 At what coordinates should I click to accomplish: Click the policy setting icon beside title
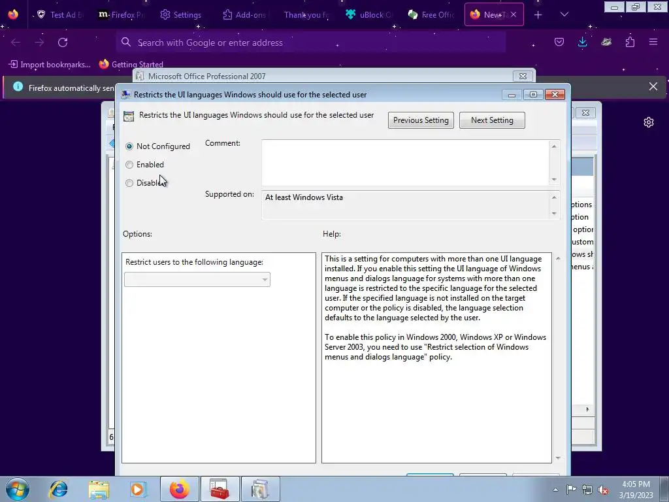point(129,116)
